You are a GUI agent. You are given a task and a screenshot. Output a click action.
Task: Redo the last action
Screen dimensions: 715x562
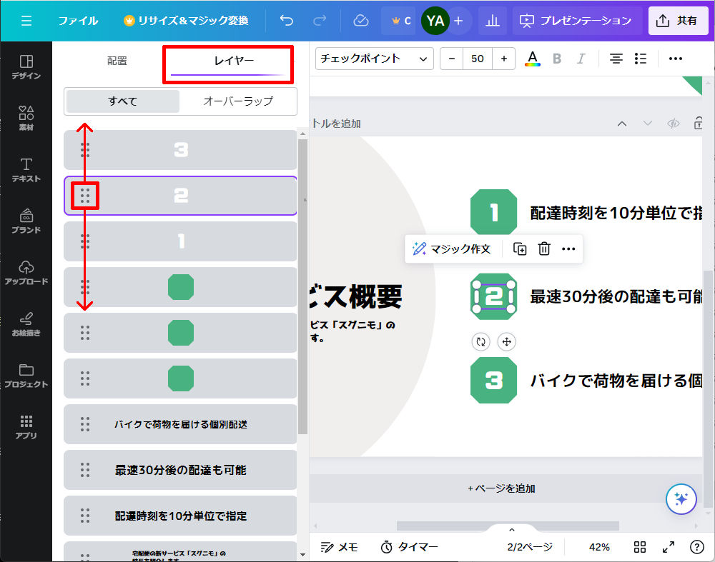(320, 21)
